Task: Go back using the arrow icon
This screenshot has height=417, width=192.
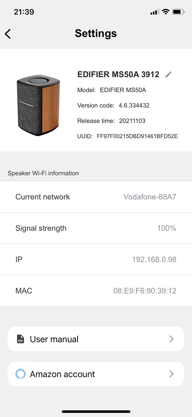Action: (8, 34)
